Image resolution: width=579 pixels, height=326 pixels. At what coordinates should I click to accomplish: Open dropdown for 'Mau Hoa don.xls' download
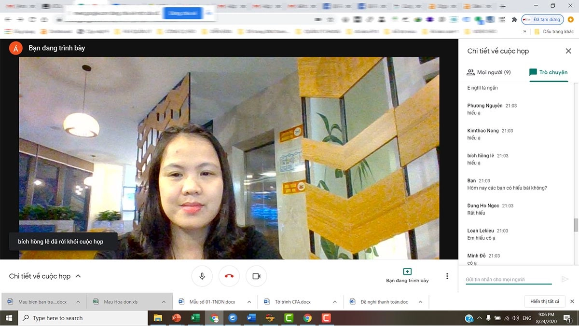pyautogui.click(x=164, y=302)
